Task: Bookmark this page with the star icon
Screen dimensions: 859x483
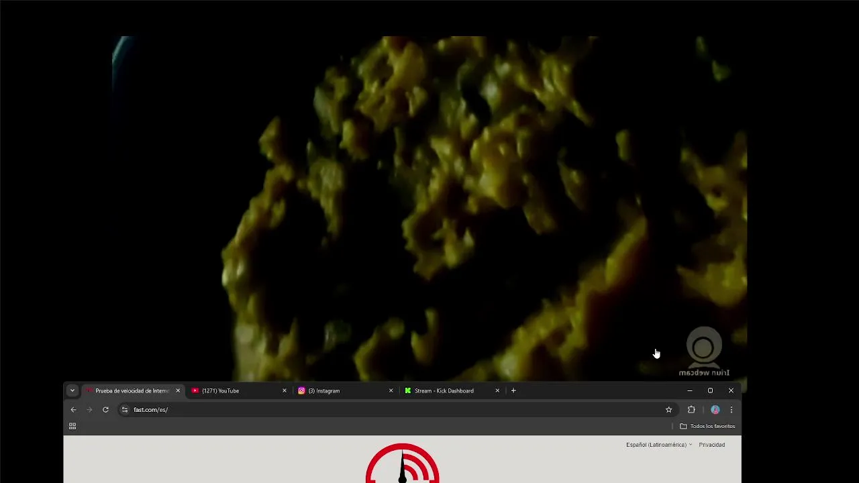Action: [x=668, y=409]
